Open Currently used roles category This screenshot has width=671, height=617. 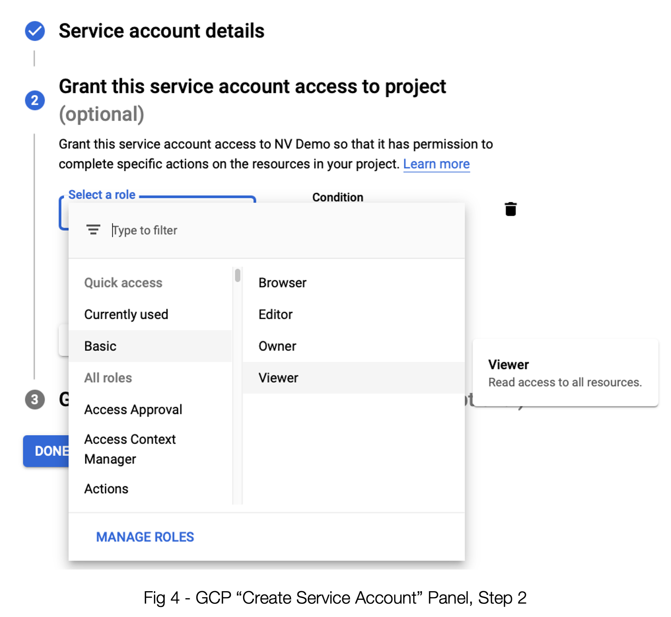coord(126,314)
